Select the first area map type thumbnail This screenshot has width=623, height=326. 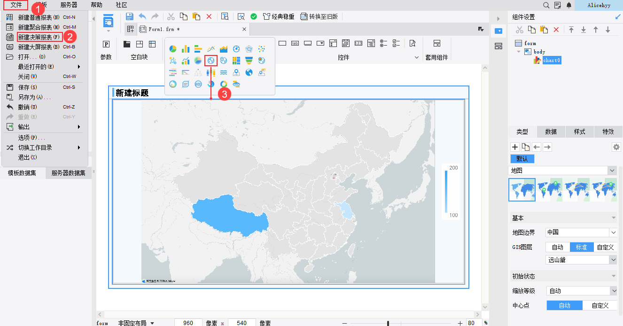[522, 190]
